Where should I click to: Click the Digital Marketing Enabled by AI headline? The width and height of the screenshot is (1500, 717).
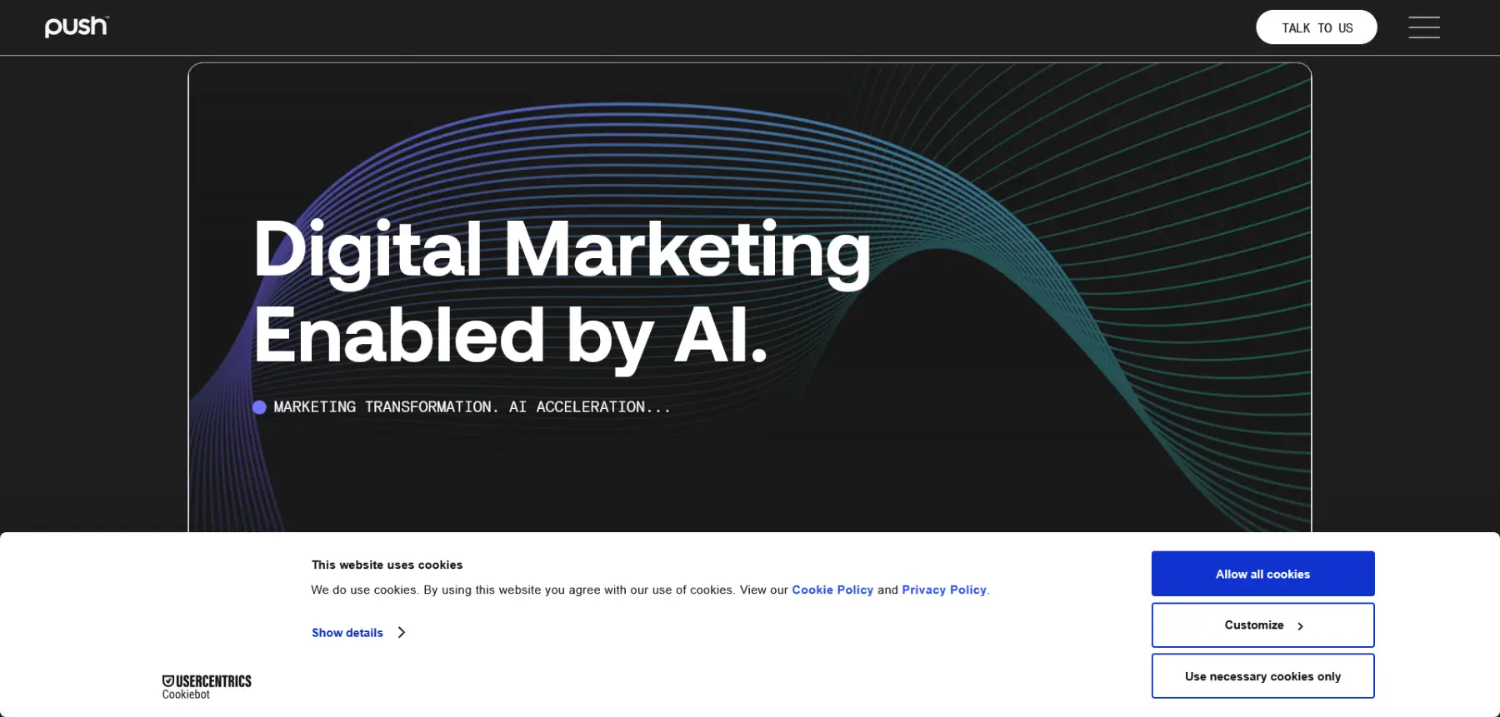coord(562,291)
